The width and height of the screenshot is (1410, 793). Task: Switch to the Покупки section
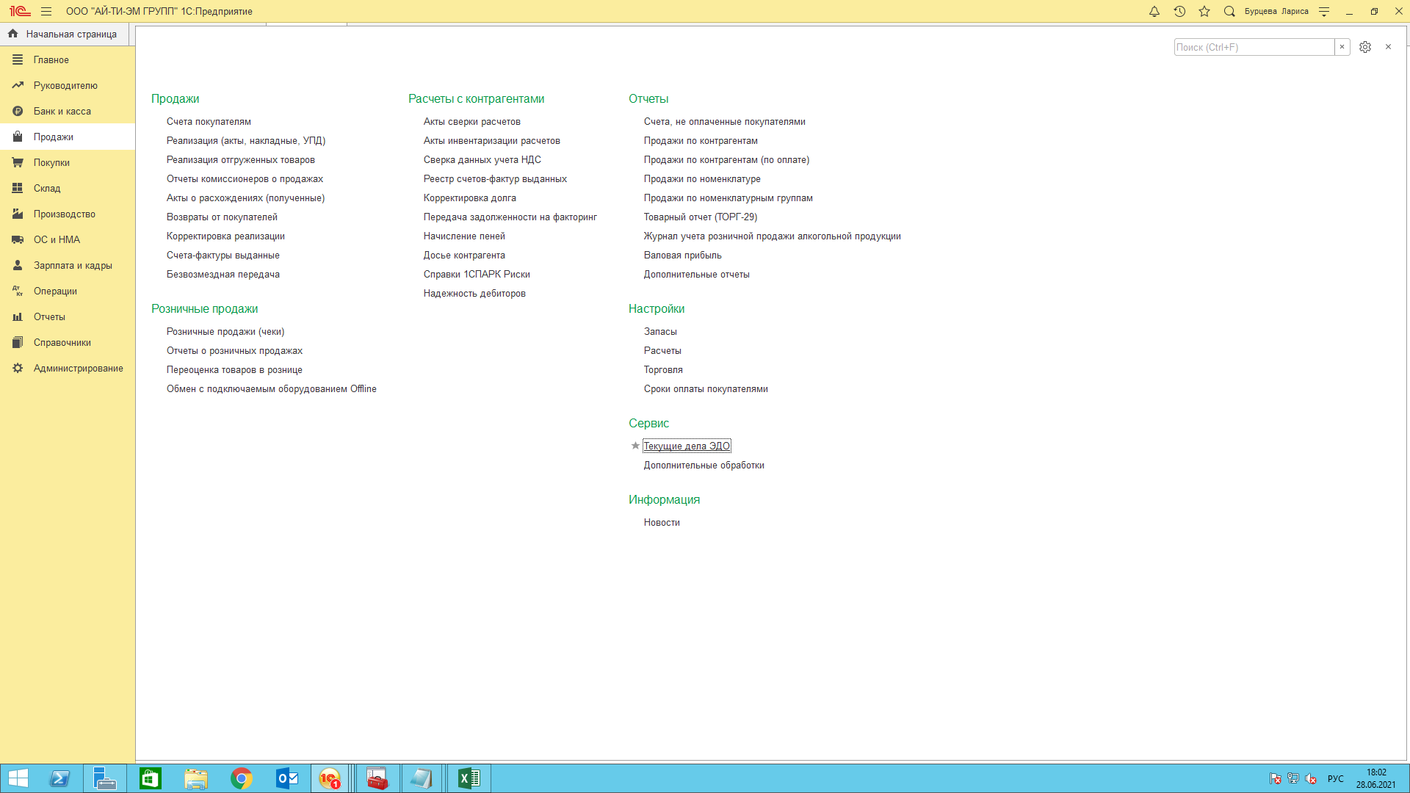click(x=51, y=162)
